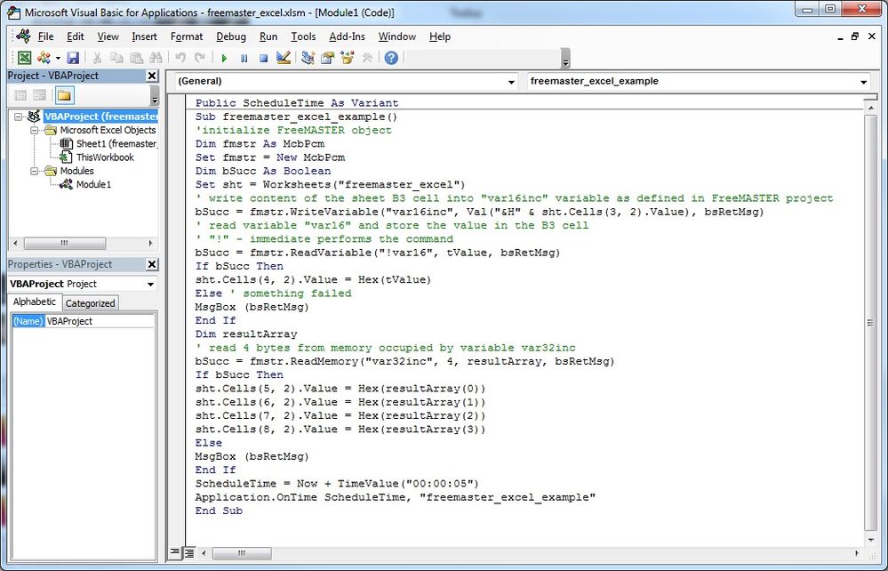This screenshot has height=571, width=888.
Task: Select Sheet1 (freemaster in project tree
Action: [x=116, y=144]
